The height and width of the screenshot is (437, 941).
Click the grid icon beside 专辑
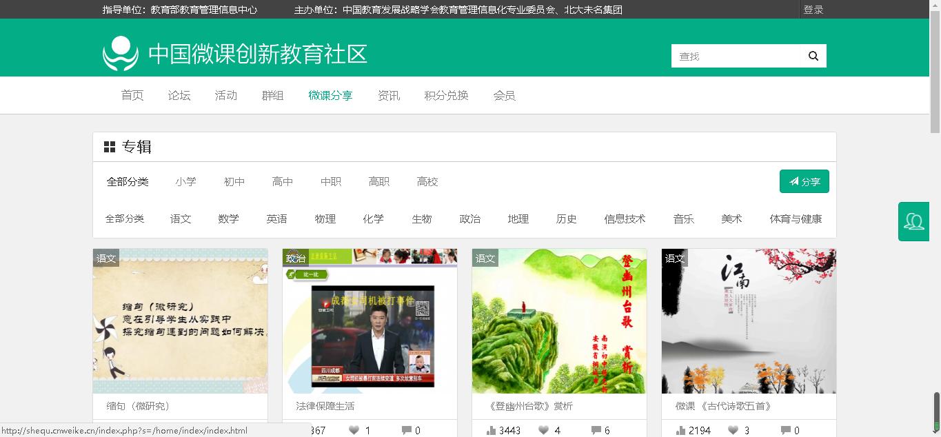pyautogui.click(x=109, y=146)
